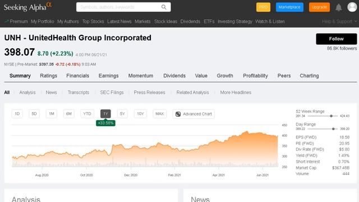
Task: Select the All filter
Action: pyautogui.click(x=7, y=93)
